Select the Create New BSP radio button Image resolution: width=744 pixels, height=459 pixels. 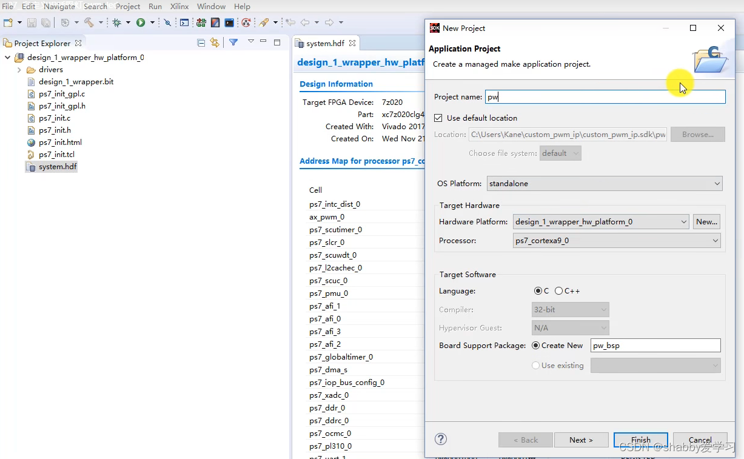pos(535,346)
